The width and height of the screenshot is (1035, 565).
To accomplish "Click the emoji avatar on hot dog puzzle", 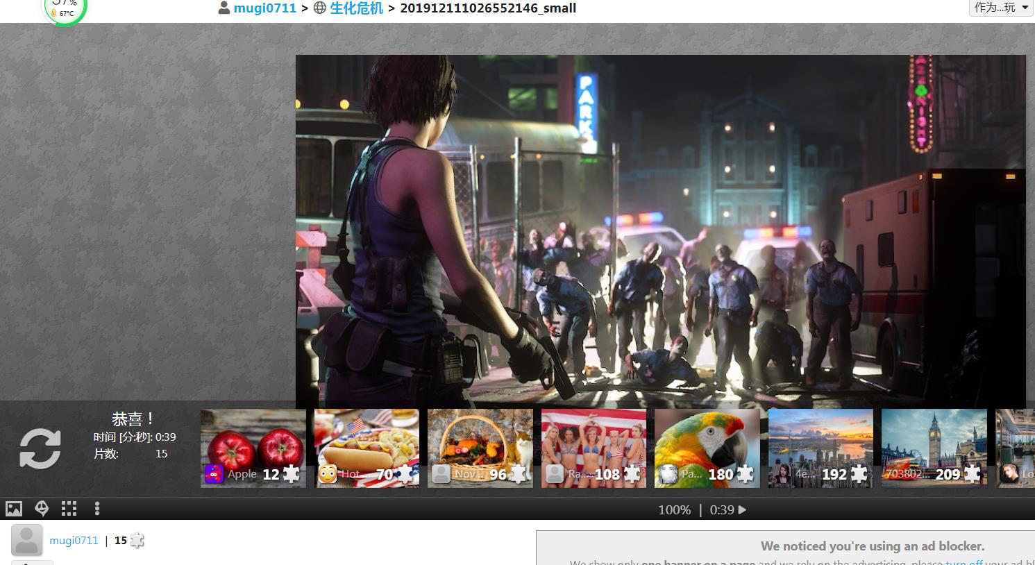I will click(x=327, y=474).
